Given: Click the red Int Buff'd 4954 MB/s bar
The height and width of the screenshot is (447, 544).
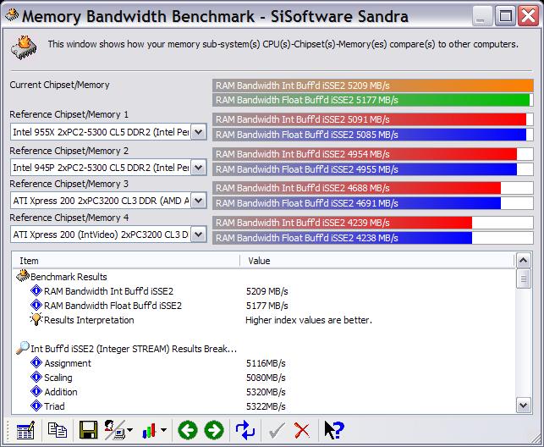Looking at the screenshot, I should 373,154.
